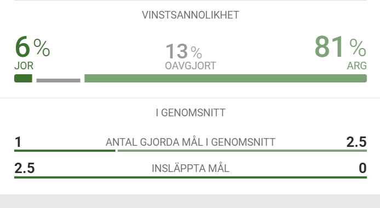Select the INSLÄPPTA MÅL label
Screen dimensions: 380x208
pyautogui.click(x=191, y=168)
